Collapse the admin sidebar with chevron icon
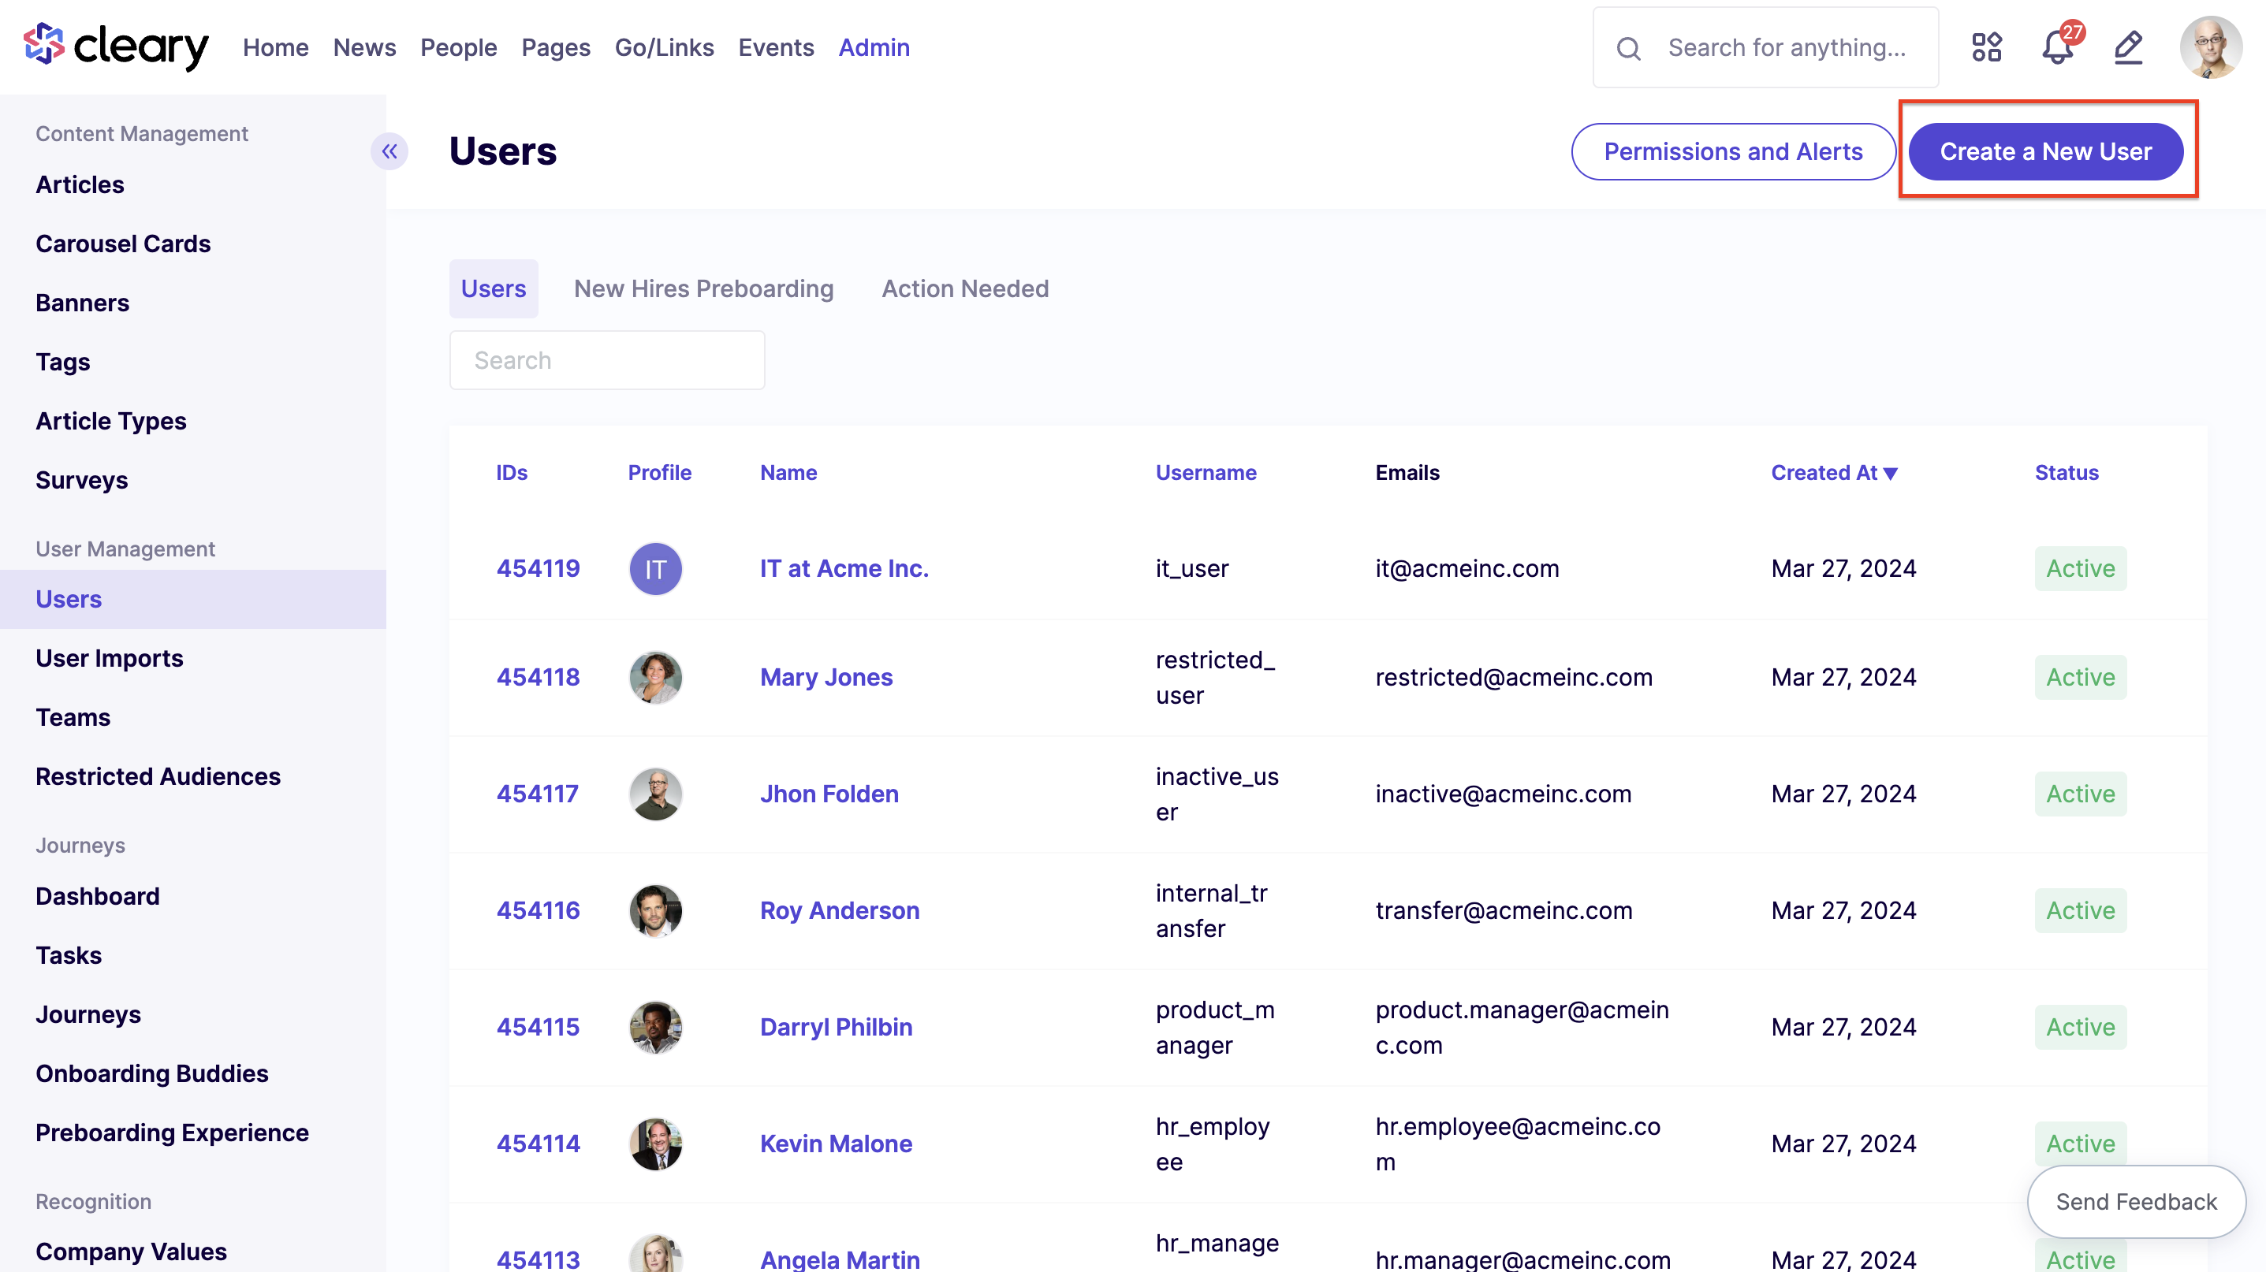The image size is (2266, 1272). click(x=389, y=151)
